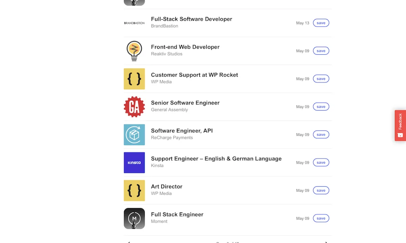This screenshot has width=406, height=243.
Task: Save the Moment Full Stack Engineer job
Action: (x=321, y=218)
